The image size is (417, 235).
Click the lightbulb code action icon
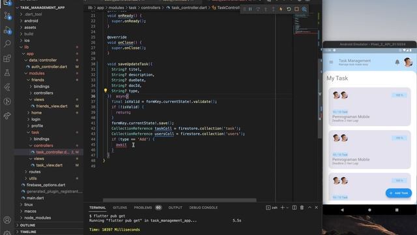tap(106, 91)
